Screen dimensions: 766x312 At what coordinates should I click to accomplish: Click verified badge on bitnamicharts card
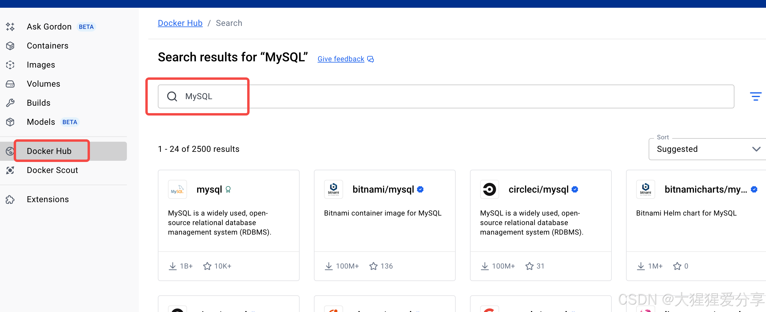[754, 189]
